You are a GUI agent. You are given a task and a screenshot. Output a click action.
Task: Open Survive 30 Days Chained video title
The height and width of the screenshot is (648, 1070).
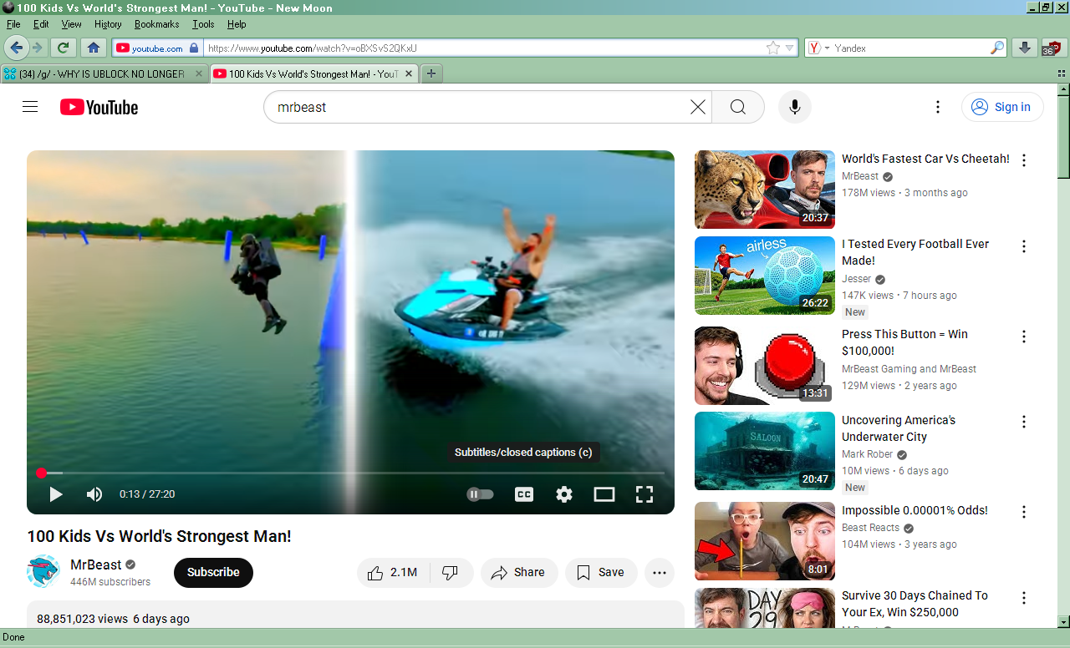pos(915,604)
